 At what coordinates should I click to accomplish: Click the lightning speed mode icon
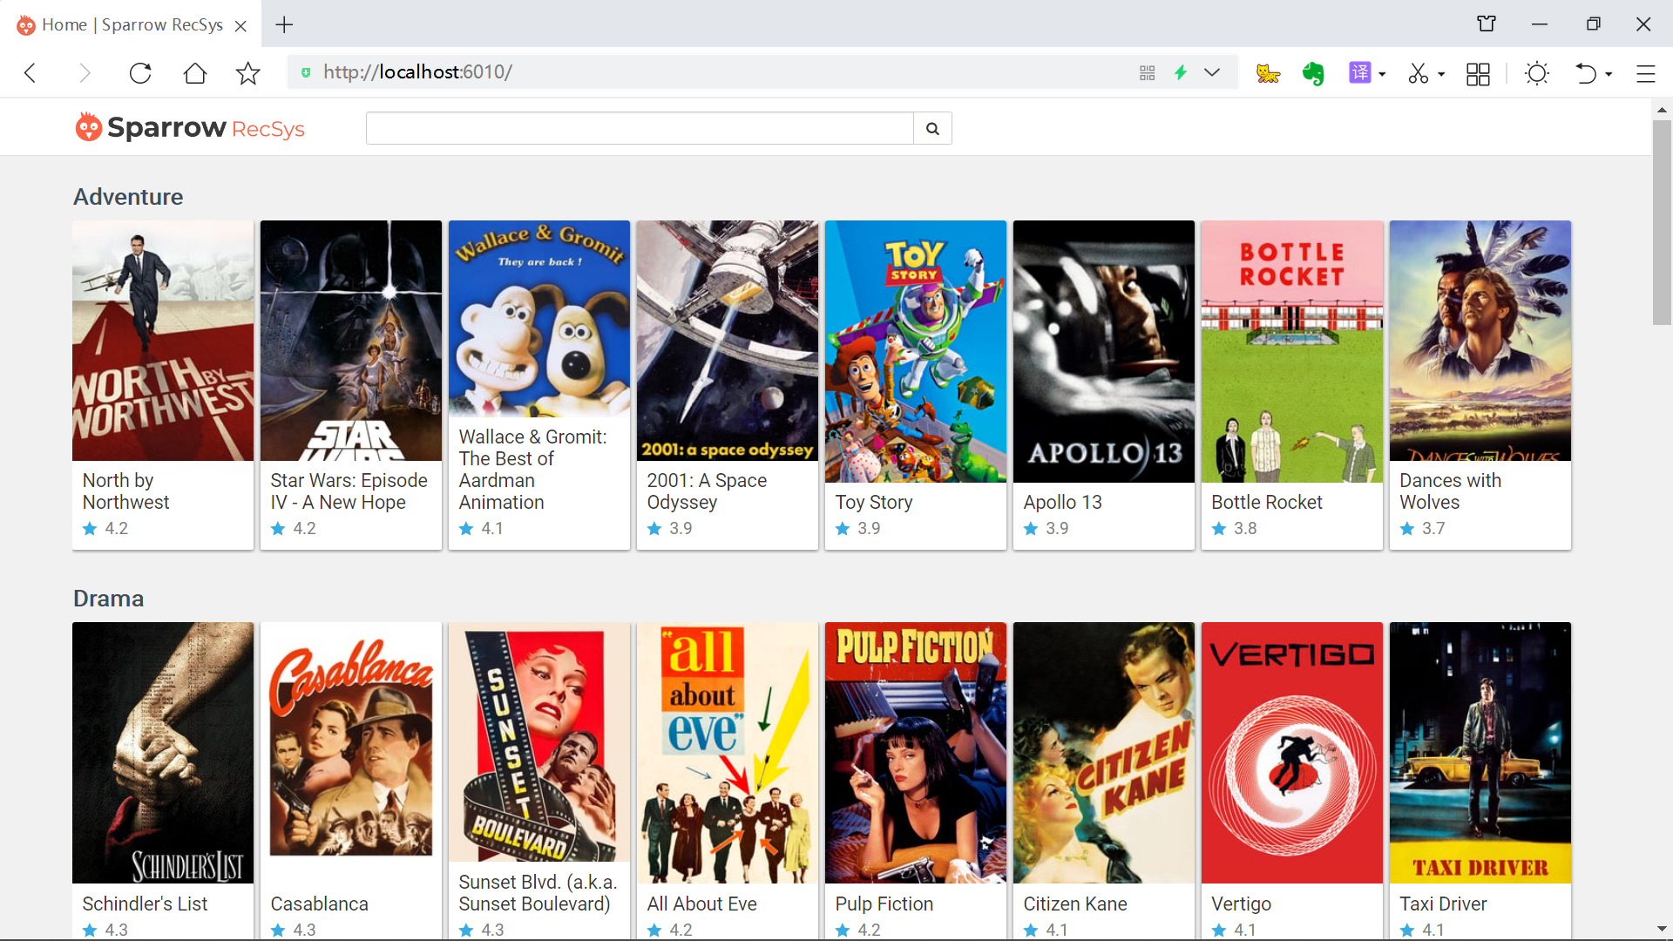(1181, 73)
